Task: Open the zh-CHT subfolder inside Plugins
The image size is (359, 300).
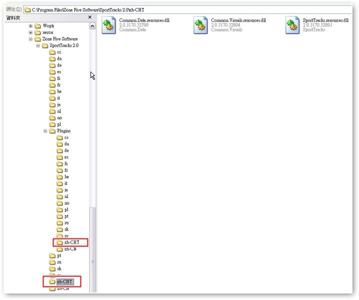Action: pos(68,242)
